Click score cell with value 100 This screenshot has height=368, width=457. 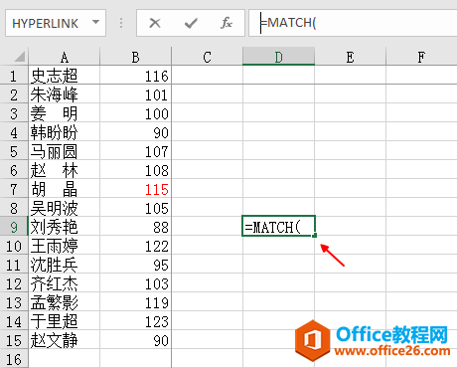[x=135, y=113]
